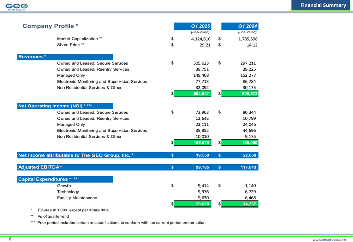The width and height of the screenshot is (353, 242).
Task: Select market cap value 1,785,598
Action: [248, 39]
